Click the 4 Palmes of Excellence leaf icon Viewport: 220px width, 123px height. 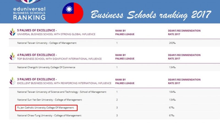[x=12, y=56]
